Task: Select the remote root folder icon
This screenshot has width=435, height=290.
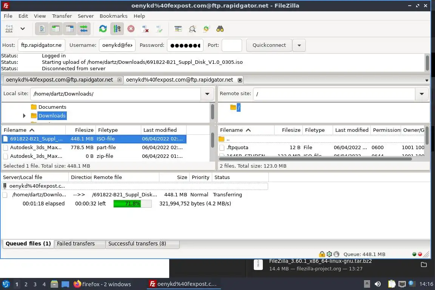Action: pyautogui.click(x=233, y=107)
